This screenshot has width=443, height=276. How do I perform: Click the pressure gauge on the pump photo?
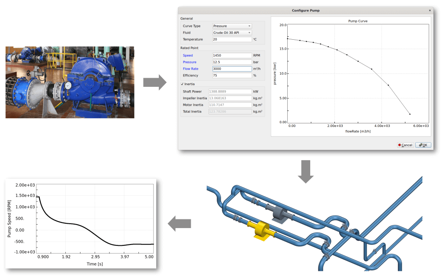pos(67,85)
